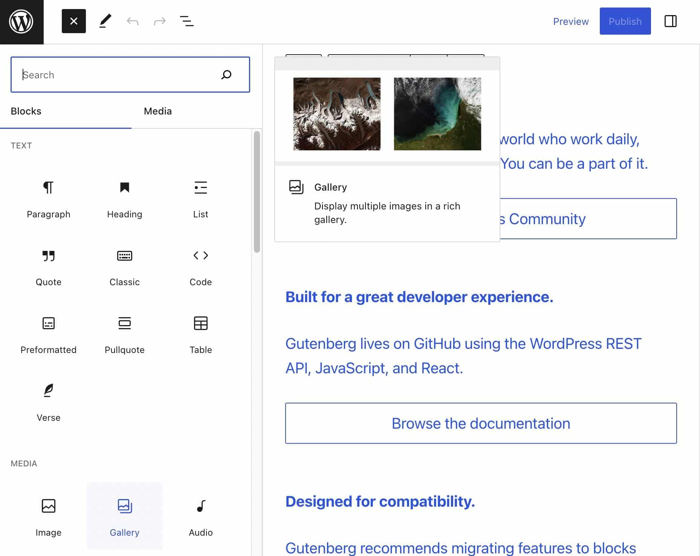The image size is (700, 556).
Task: Insert the Gallery block
Action: [124, 516]
